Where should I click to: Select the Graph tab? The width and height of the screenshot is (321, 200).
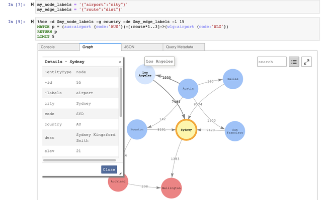[x=100, y=47]
